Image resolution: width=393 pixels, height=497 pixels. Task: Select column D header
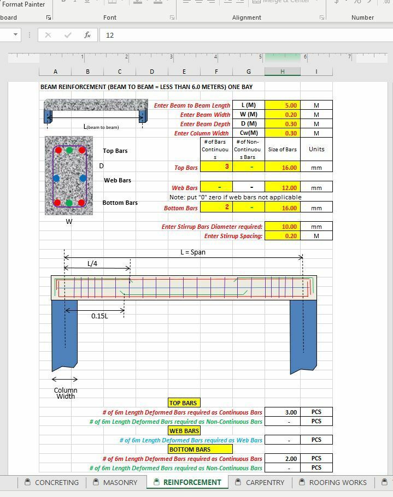152,72
